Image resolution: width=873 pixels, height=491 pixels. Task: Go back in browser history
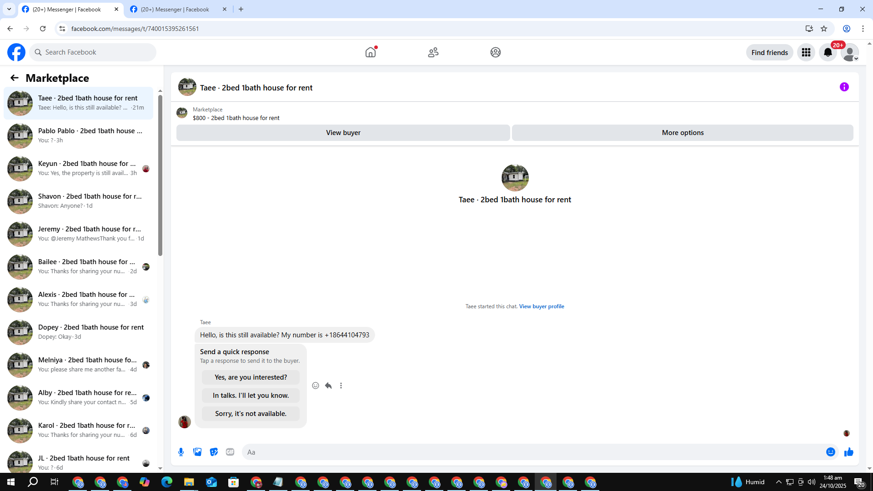click(10, 29)
